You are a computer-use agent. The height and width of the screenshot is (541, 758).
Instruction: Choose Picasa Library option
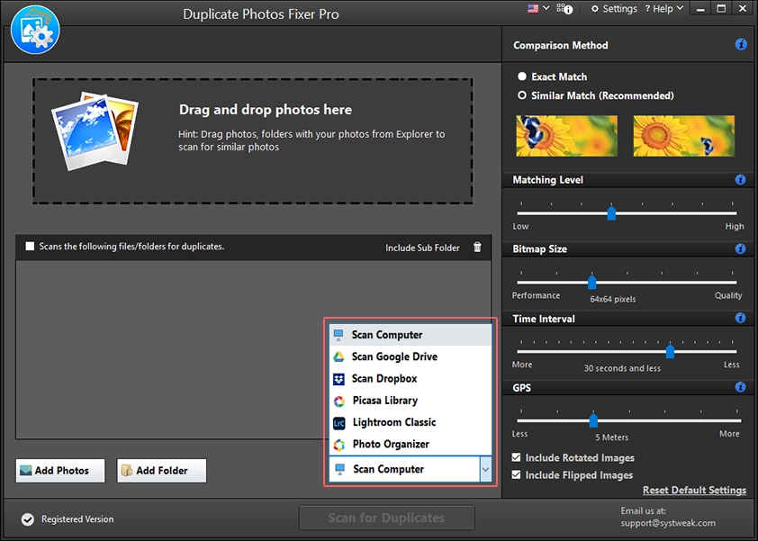coord(411,401)
